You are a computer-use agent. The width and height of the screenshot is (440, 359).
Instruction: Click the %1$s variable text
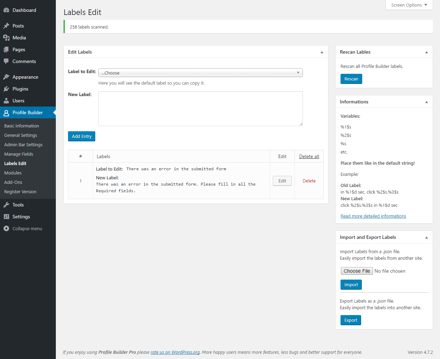(x=346, y=127)
